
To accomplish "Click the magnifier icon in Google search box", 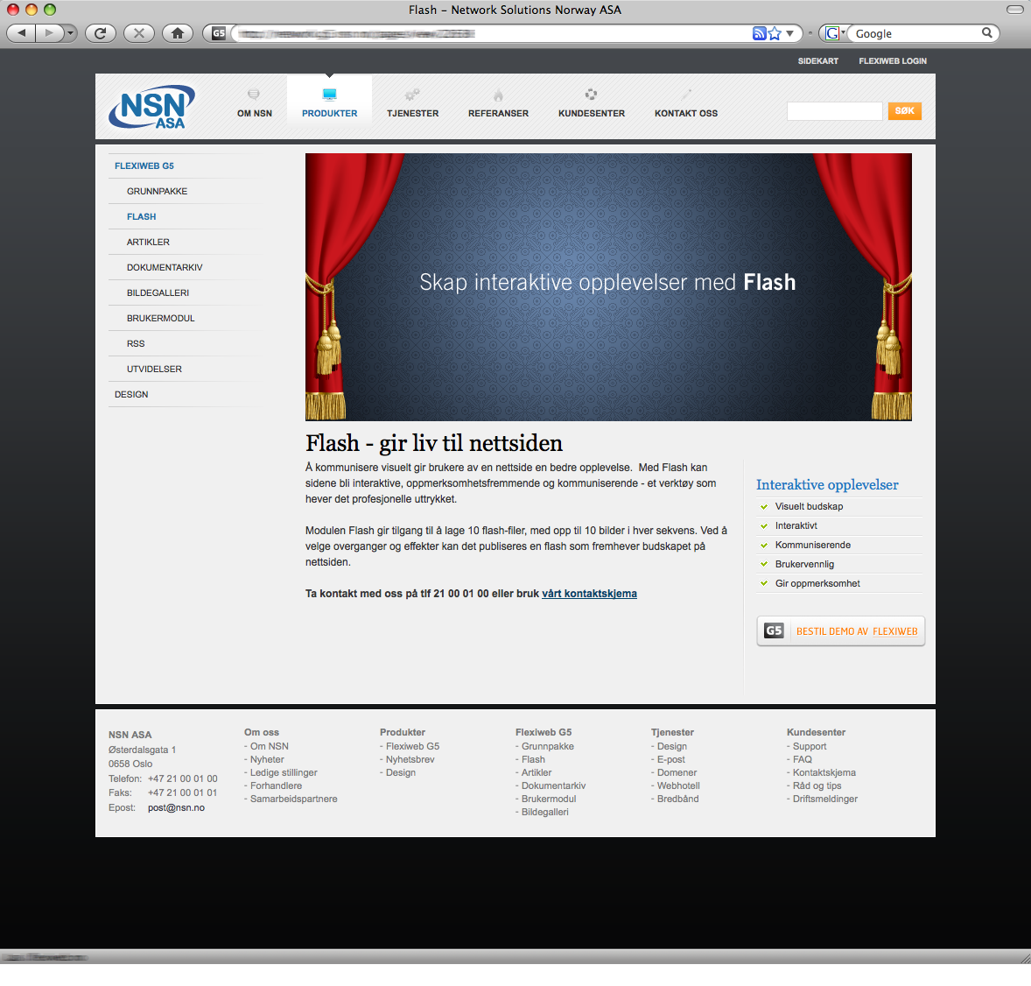I will [x=986, y=33].
